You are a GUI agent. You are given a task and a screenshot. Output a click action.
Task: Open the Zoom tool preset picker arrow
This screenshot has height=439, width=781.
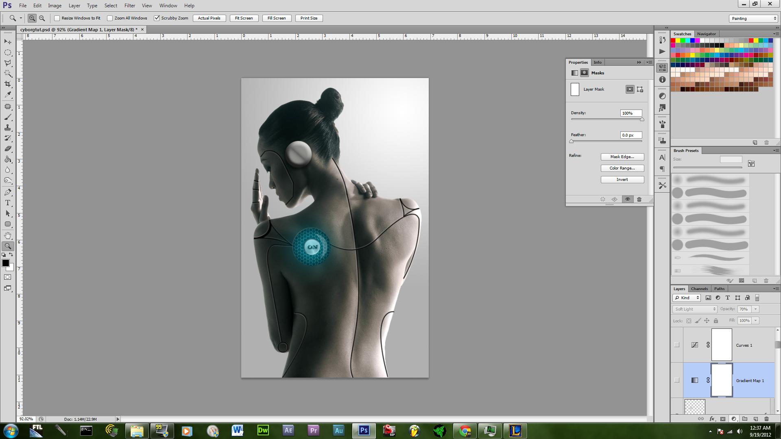pos(21,18)
